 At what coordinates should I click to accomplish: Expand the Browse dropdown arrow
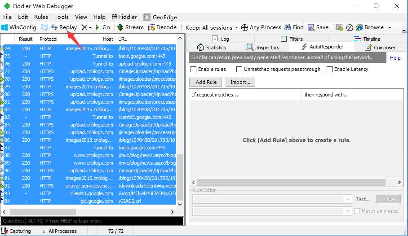[390, 27]
